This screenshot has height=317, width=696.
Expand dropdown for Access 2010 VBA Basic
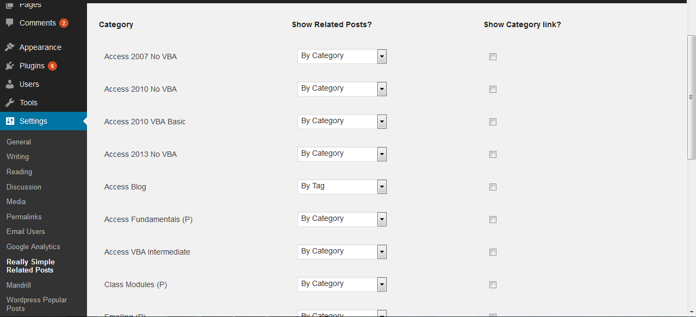(342, 122)
